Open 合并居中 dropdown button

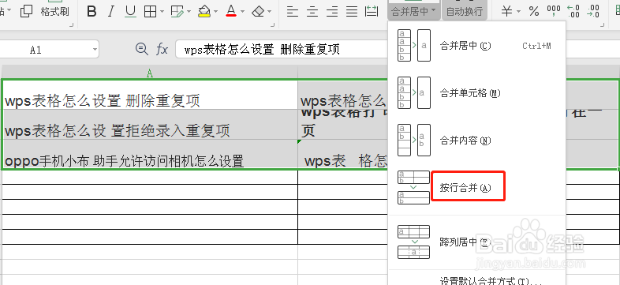(x=413, y=10)
